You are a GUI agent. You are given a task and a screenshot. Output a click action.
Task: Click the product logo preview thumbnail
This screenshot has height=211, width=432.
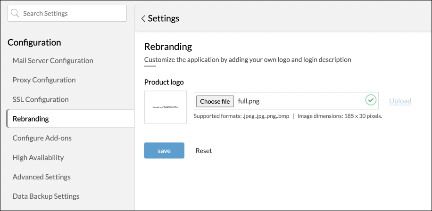166,107
